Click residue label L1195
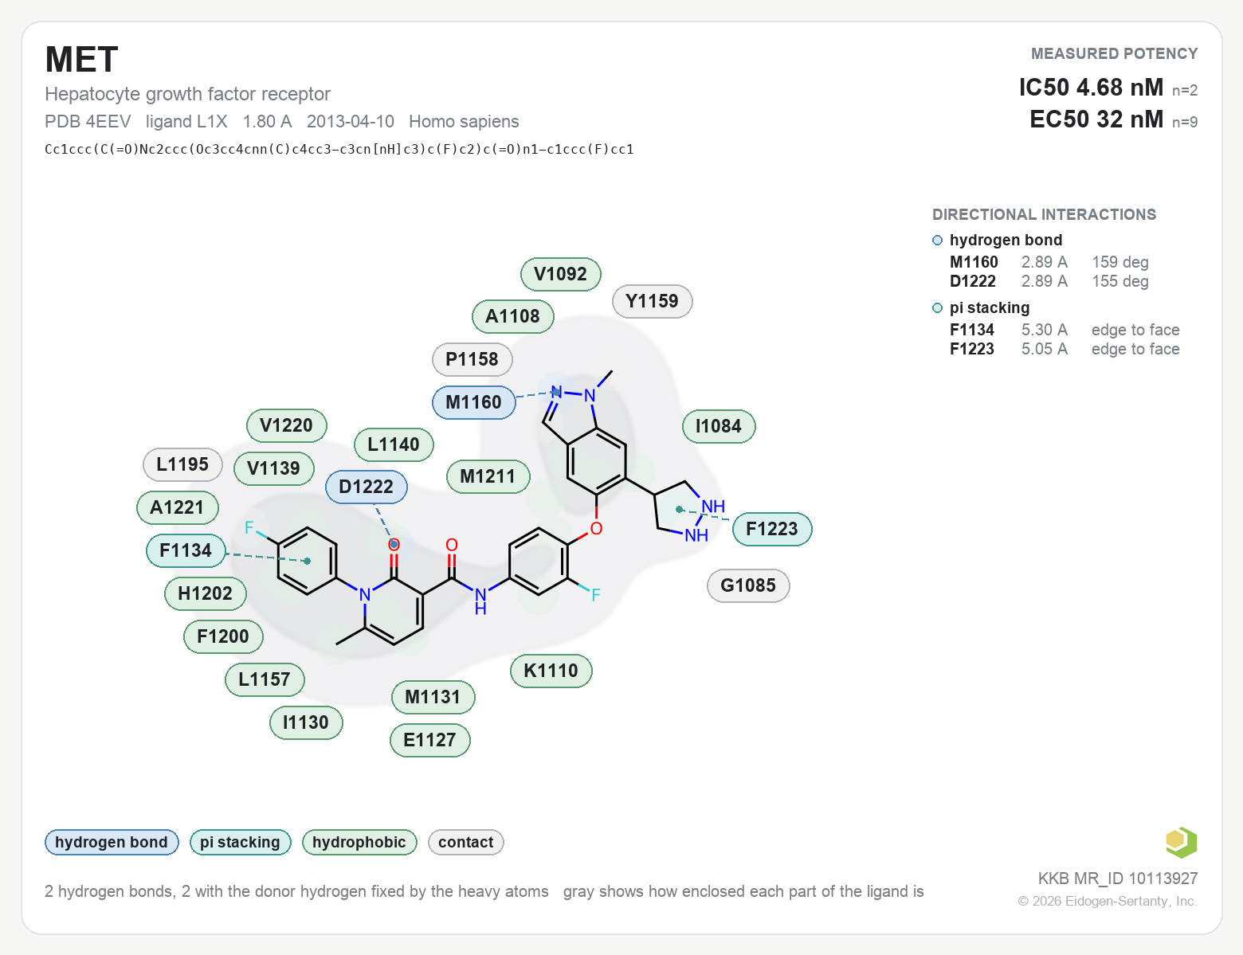Viewport: 1243px width, 955px height. 182,464
